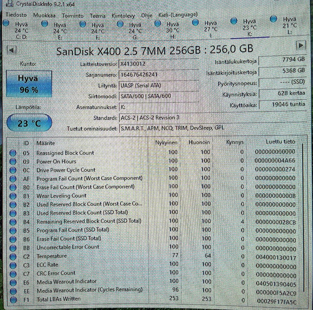Screen dimensions: 313x310
Task: Click the status icon for Temperature row
Action: point(13,257)
